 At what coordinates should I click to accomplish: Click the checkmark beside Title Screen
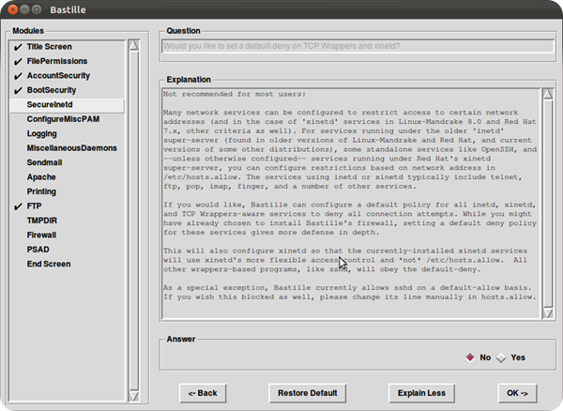point(18,47)
